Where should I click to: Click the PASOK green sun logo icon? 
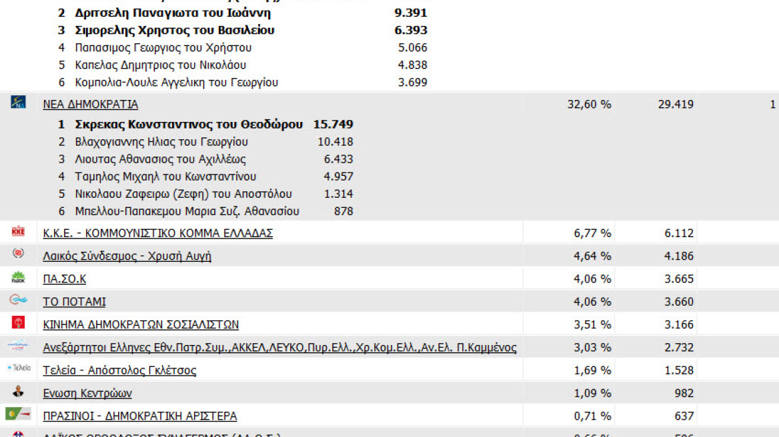click(19, 277)
